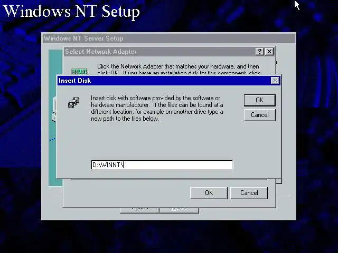Close the Select Network Adapter window

(x=269, y=52)
